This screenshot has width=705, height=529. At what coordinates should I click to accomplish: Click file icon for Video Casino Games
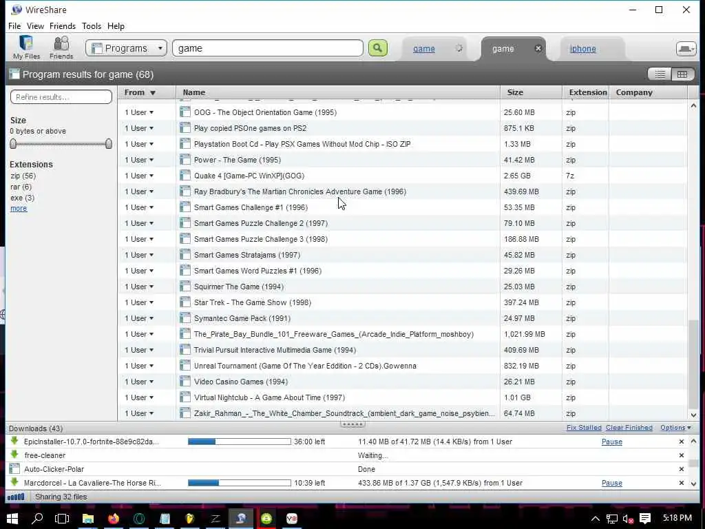tap(185, 382)
